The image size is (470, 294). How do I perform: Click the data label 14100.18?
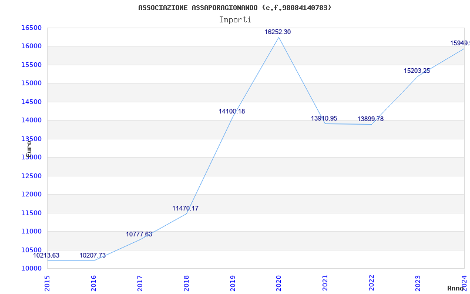point(231,111)
